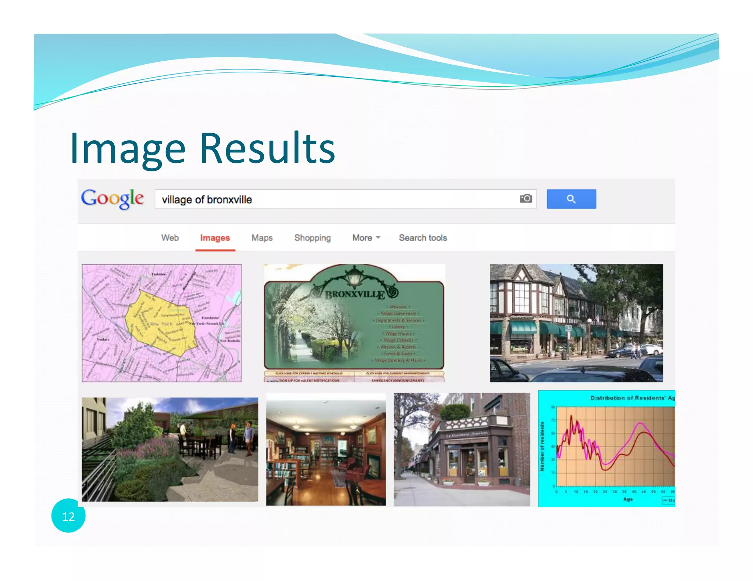This screenshot has height=581, width=753.
Task: Open the Tudor-style street photo thumbnail
Action: [x=577, y=323]
